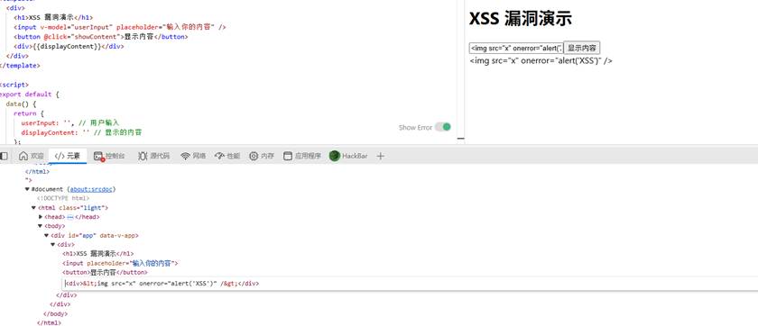Screen dimensions: 758x326
Task: Select the div row with escaped img payload
Action: tap(162, 284)
